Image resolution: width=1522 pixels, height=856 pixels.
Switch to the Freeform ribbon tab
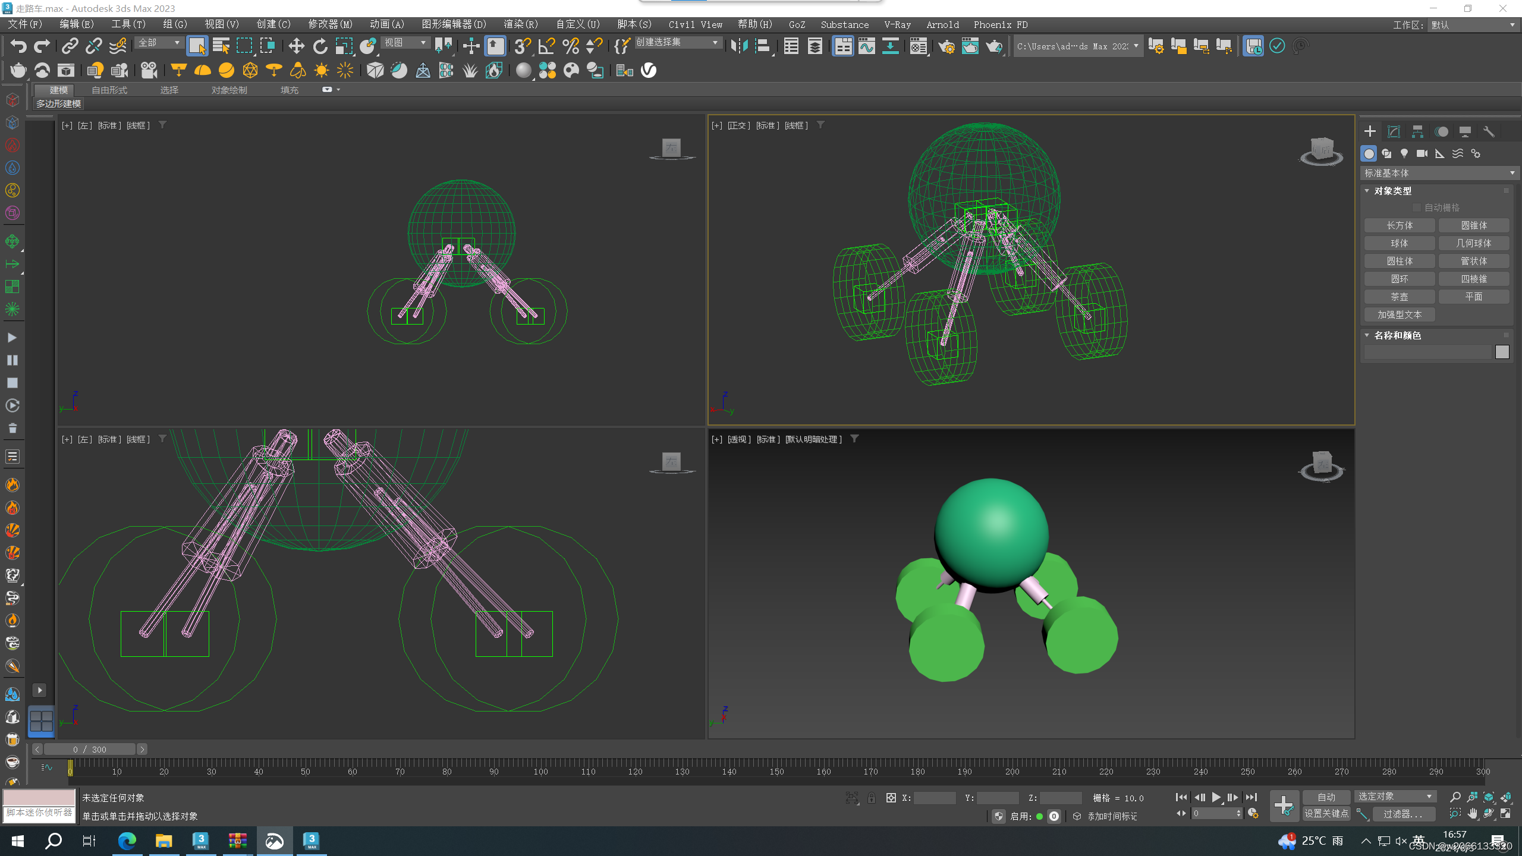pyautogui.click(x=109, y=90)
